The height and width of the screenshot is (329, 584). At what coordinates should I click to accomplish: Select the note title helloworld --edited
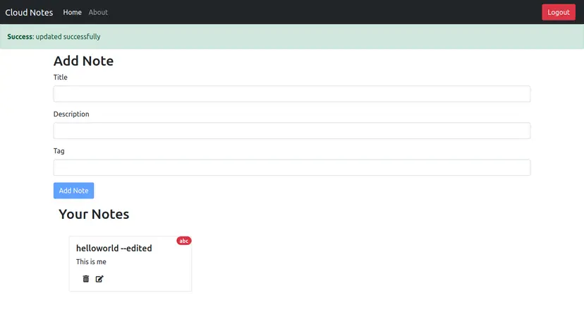(x=114, y=248)
